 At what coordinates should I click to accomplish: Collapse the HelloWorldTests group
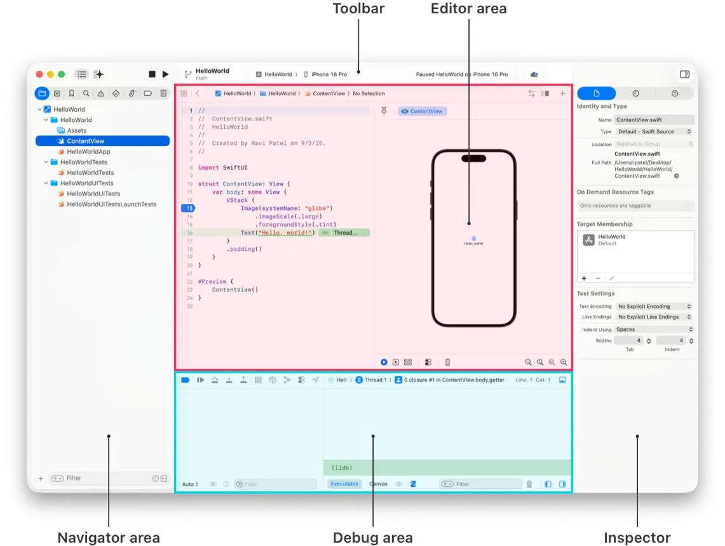point(46,162)
